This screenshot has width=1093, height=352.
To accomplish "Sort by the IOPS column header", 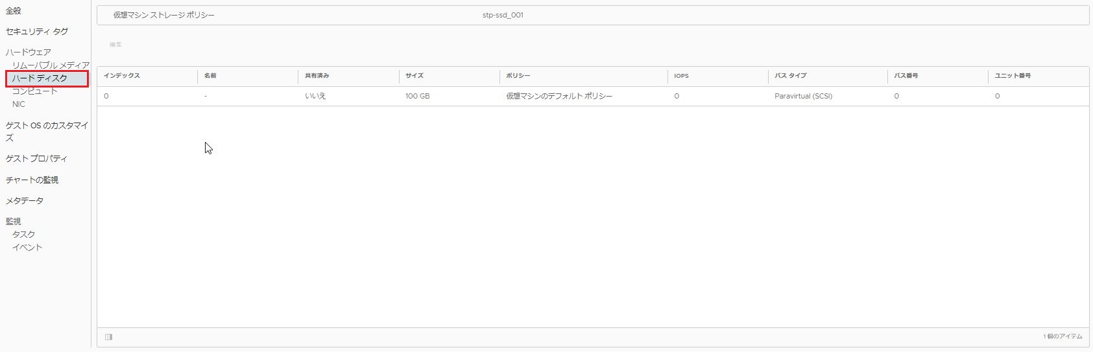I will click(x=681, y=76).
